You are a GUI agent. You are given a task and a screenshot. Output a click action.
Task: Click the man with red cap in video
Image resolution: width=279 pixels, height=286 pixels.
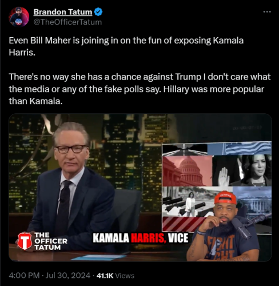click(225, 227)
